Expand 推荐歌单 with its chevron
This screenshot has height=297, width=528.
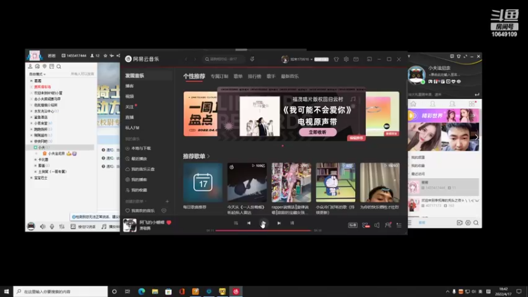(x=209, y=156)
